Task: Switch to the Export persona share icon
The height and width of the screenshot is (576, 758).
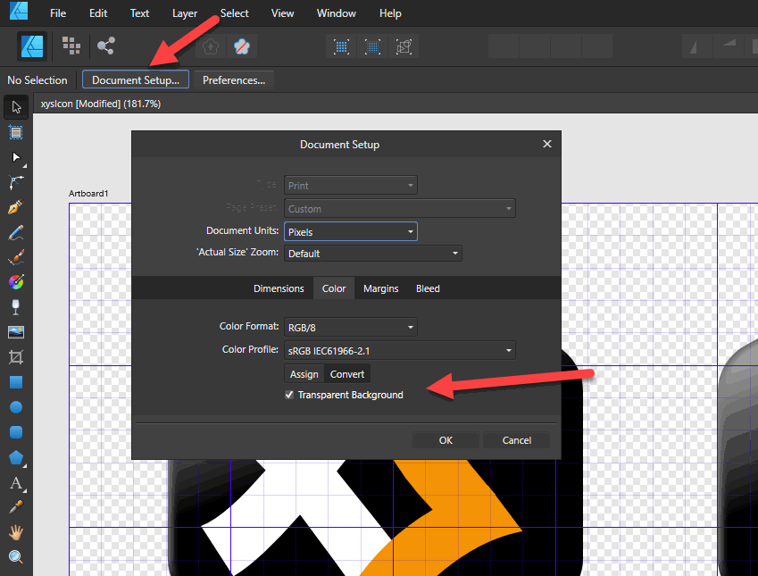Action: 106,46
